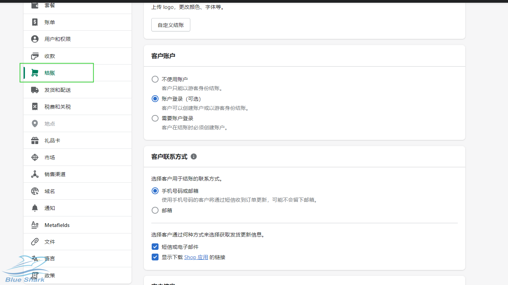
Task: Open 税费和关税 settings
Action: click(78, 107)
